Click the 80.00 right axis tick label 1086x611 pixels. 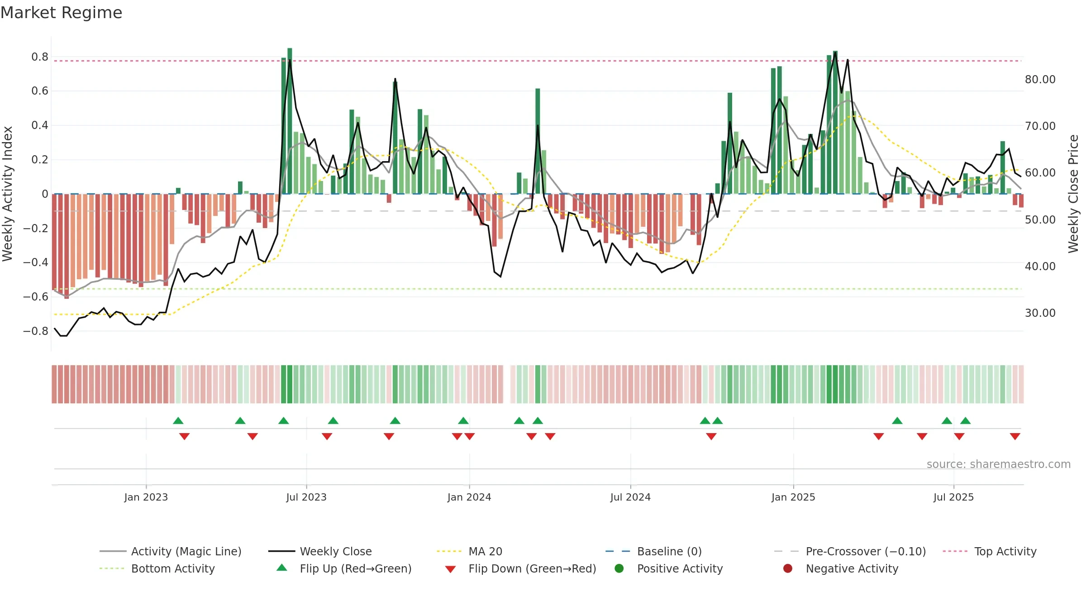pyautogui.click(x=1040, y=79)
